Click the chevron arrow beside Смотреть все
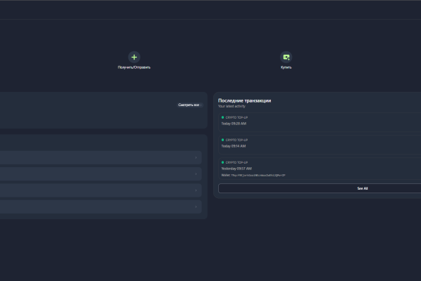 click(201, 105)
